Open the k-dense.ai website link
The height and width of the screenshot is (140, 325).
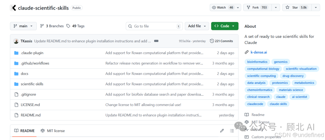click(258, 52)
